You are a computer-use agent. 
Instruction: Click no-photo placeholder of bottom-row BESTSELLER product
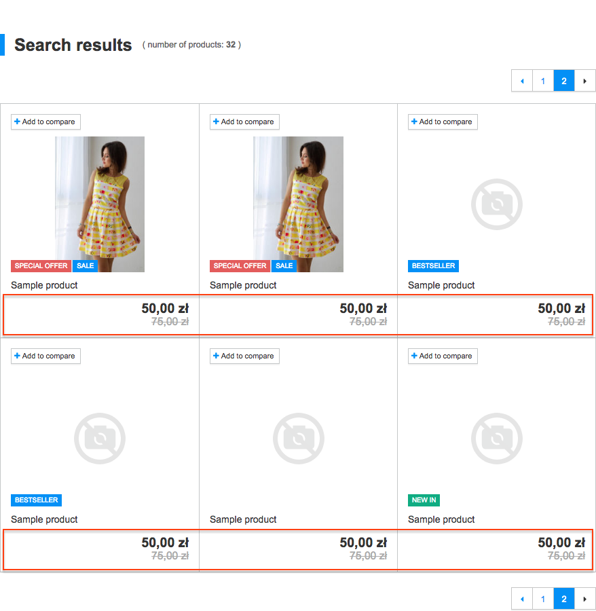pyautogui.click(x=100, y=439)
